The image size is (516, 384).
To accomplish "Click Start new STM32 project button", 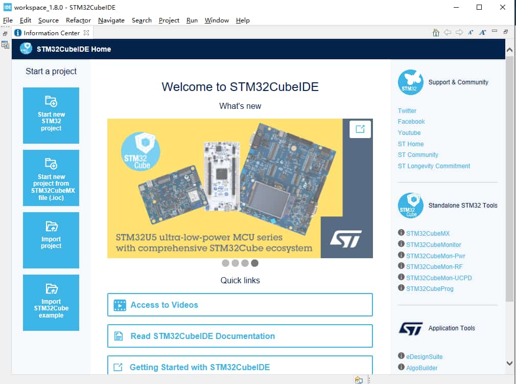I will 51,116.
